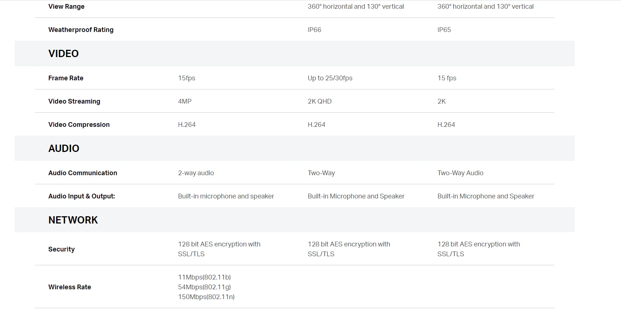Click the AUDIO section header

pyautogui.click(x=64, y=148)
